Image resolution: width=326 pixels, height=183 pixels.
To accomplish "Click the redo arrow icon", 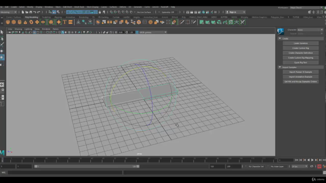I will [x=39, y=12].
